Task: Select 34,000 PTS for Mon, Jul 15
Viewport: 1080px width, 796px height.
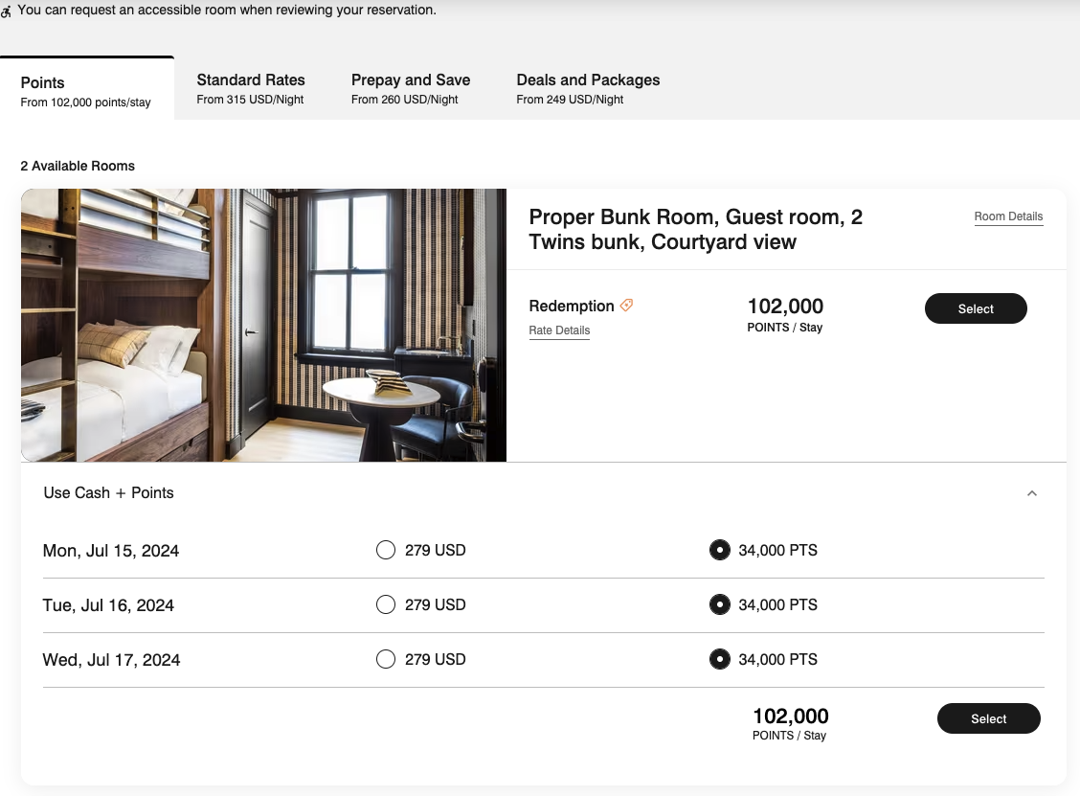Action: pyautogui.click(x=720, y=550)
